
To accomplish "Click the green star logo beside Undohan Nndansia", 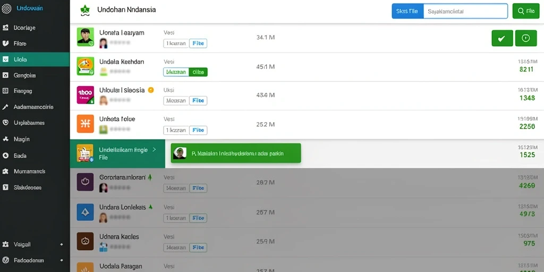I will tap(84, 11).
